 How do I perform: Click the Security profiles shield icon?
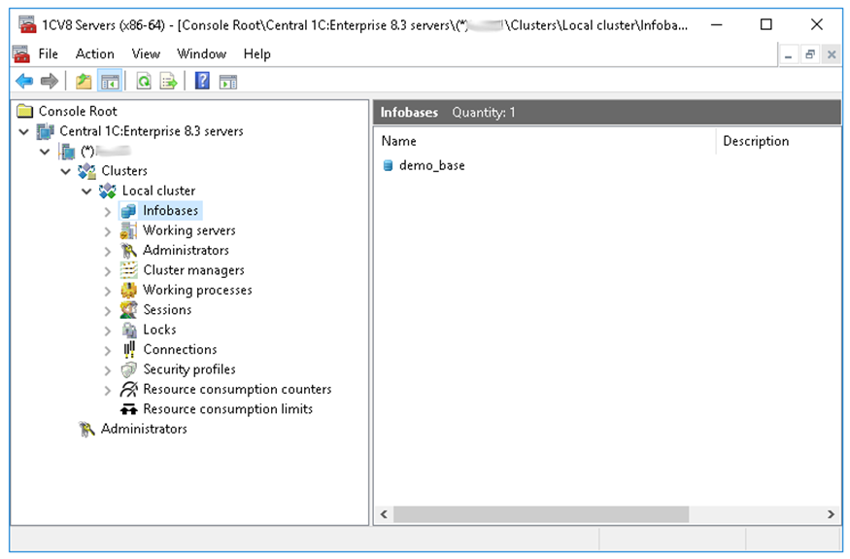point(128,369)
